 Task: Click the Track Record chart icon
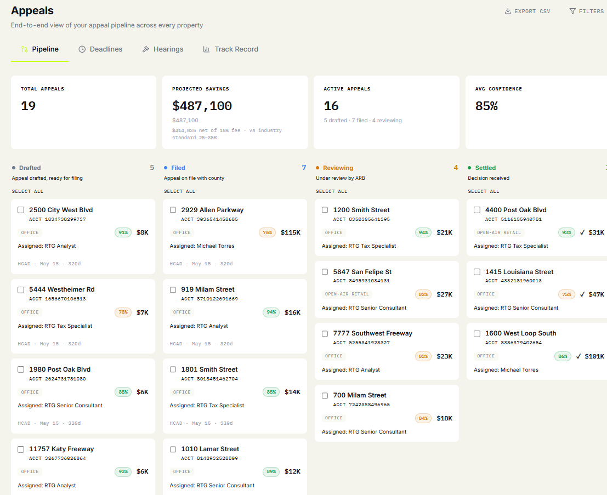click(x=206, y=49)
